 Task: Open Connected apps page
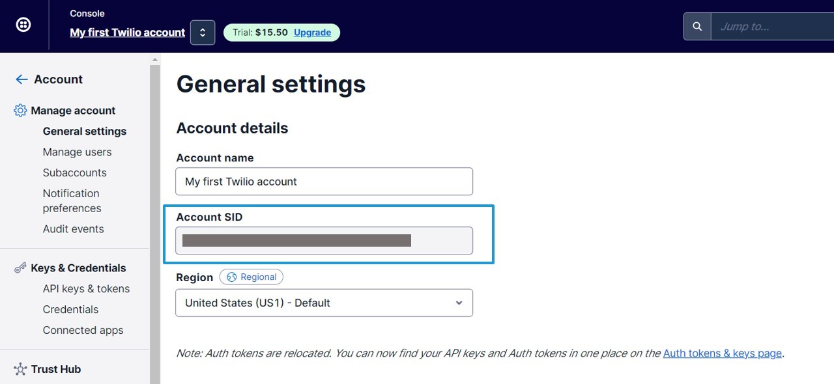click(x=83, y=331)
